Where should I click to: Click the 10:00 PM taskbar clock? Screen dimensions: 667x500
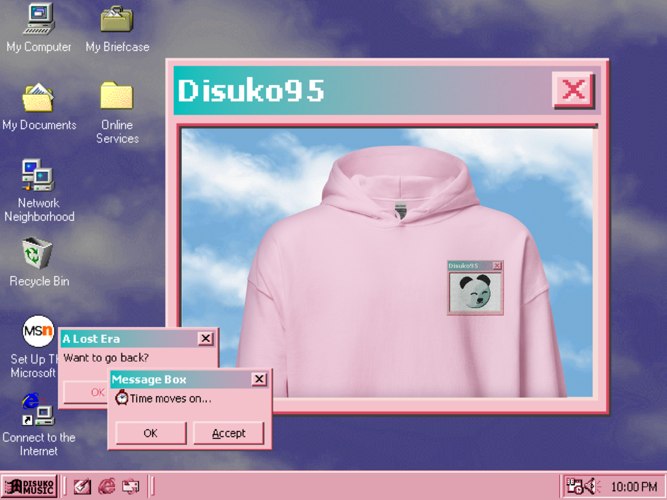[634, 486]
